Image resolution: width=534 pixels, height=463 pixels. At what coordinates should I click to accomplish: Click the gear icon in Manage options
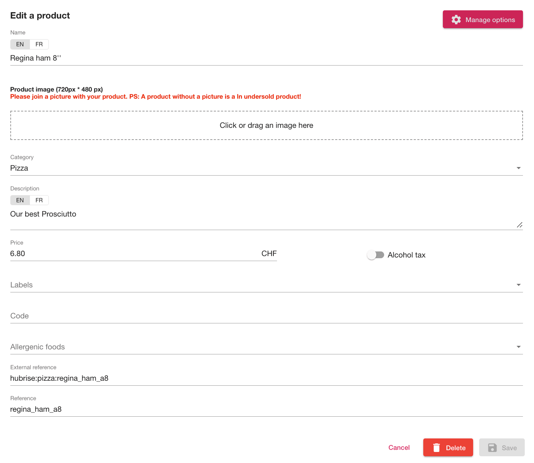[456, 20]
